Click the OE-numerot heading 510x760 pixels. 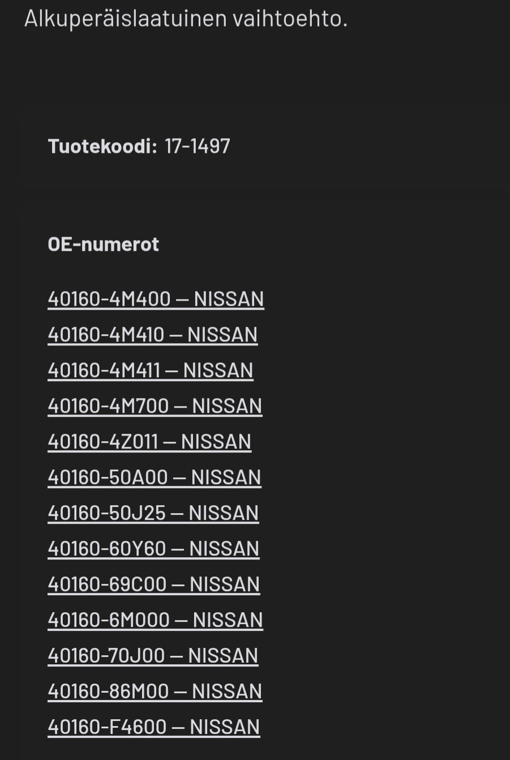coord(104,244)
